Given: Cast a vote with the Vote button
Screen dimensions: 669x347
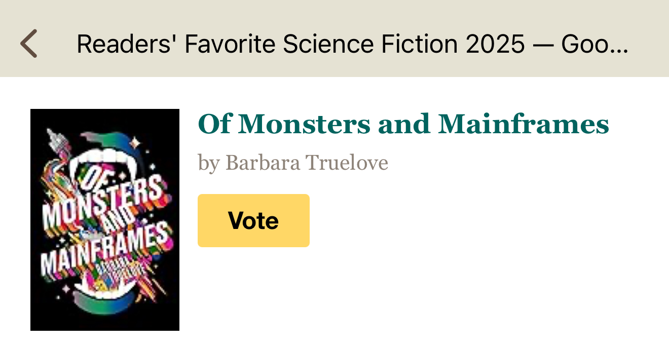Looking at the screenshot, I should point(253,221).
